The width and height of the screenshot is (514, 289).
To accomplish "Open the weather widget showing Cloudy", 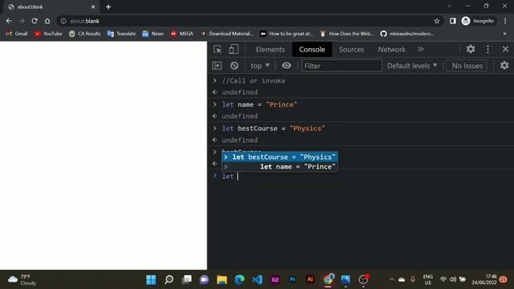I will click(x=22, y=280).
